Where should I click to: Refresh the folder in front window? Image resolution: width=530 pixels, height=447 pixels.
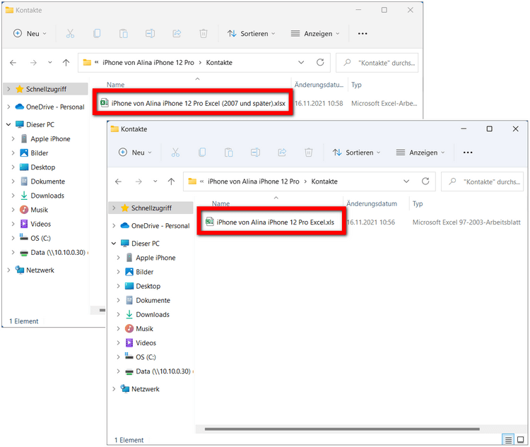point(425,181)
